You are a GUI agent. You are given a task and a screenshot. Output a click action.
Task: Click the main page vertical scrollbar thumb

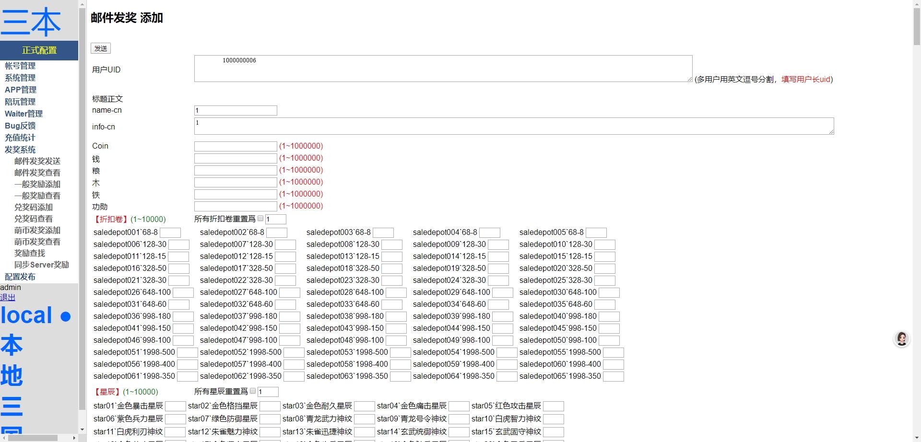pos(917,27)
